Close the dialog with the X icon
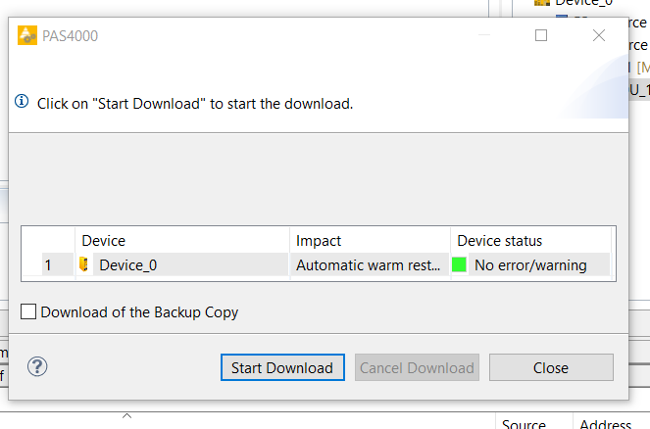650x429 pixels. point(599,35)
